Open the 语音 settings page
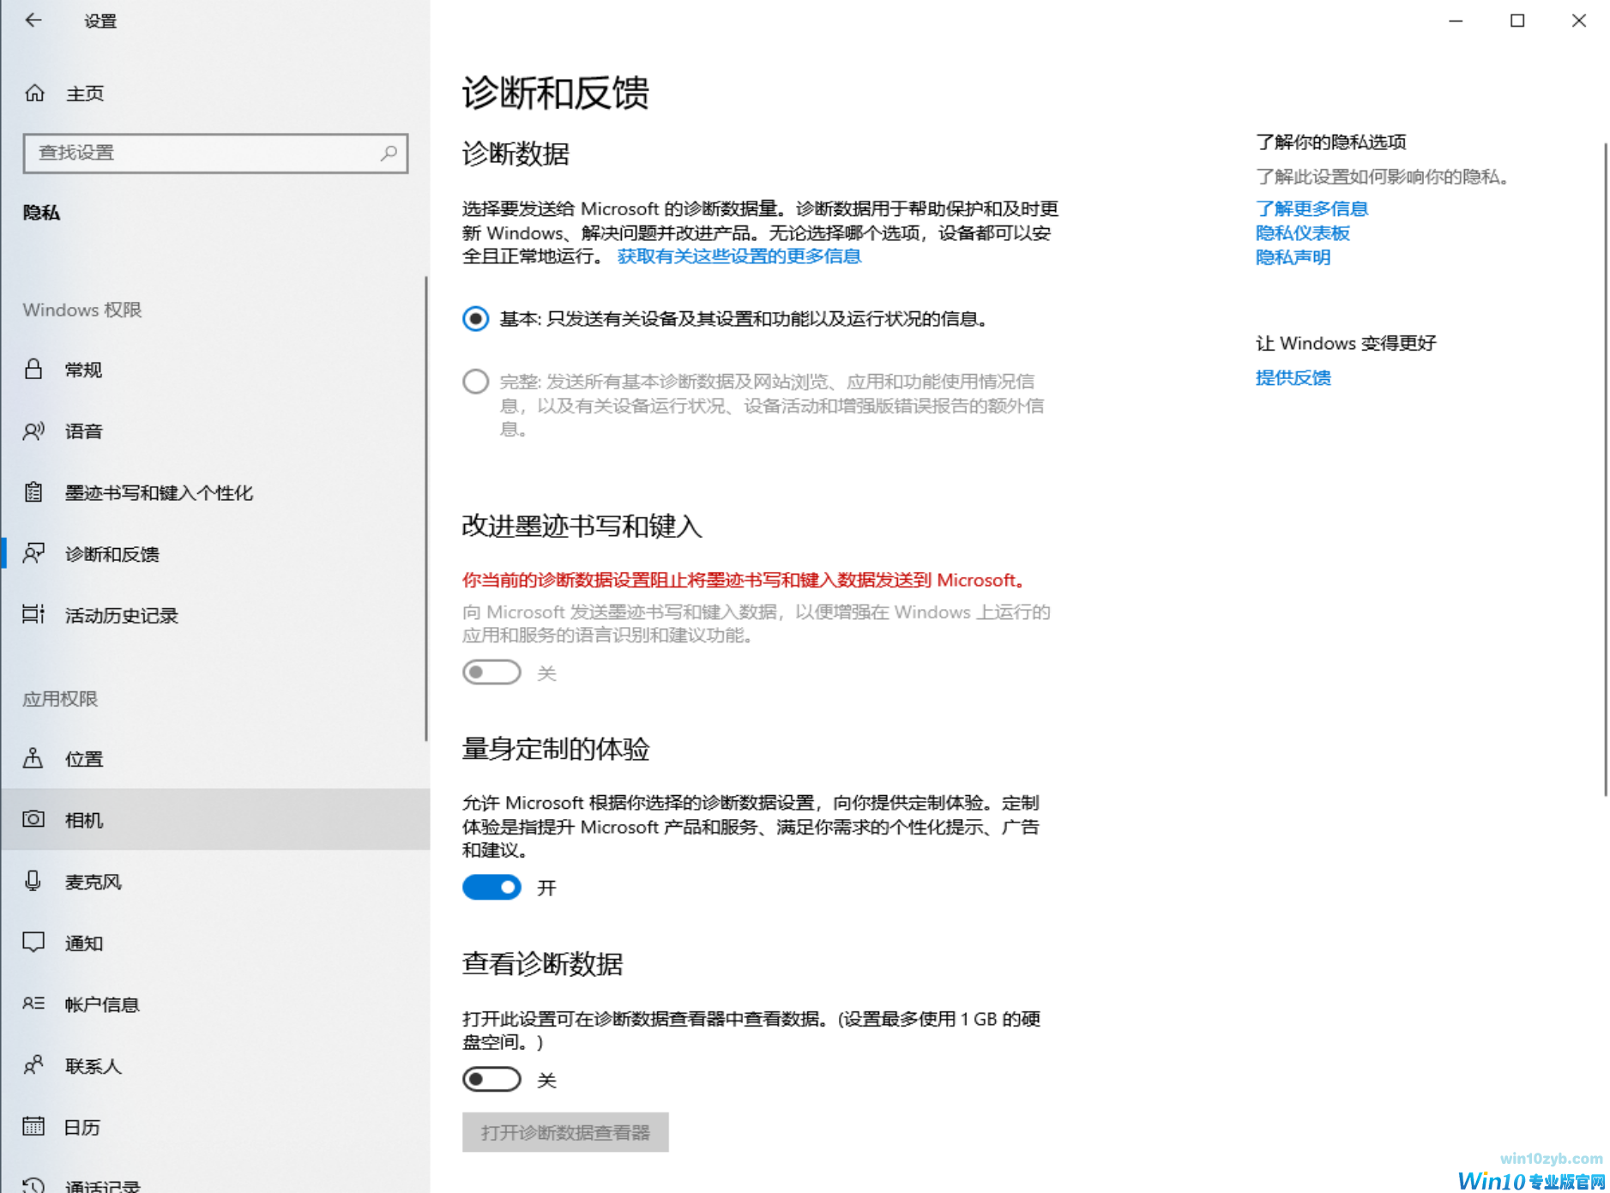This screenshot has height=1193, width=1610. (x=83, y=431)
